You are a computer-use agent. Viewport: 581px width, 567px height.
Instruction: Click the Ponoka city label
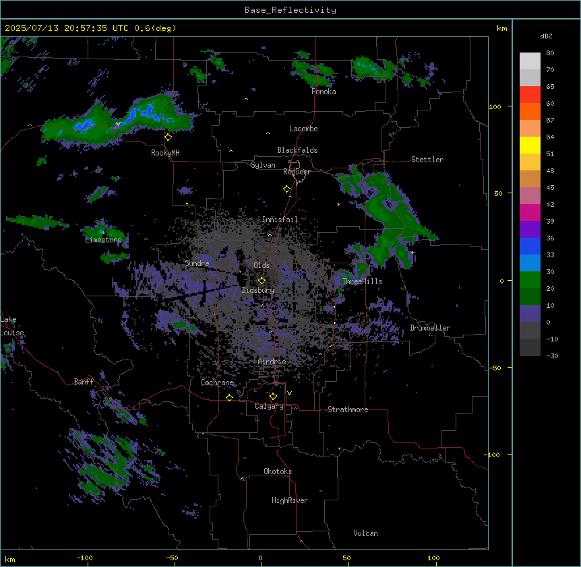tap(324, 92)
